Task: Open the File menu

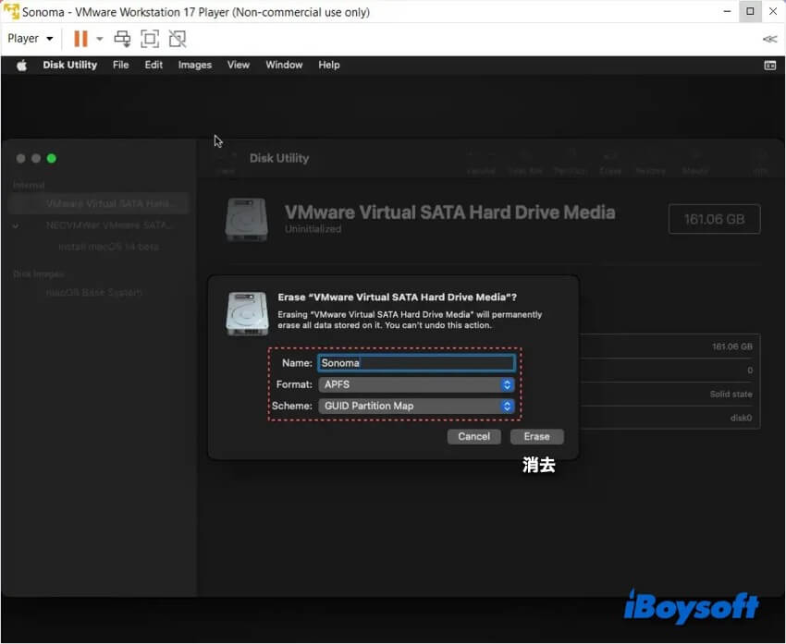Action: point(121,65)
